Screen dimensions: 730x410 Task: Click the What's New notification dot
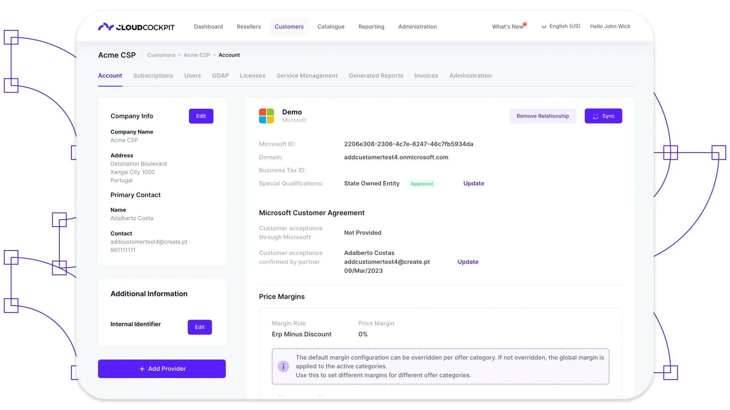tap(525, 24)
